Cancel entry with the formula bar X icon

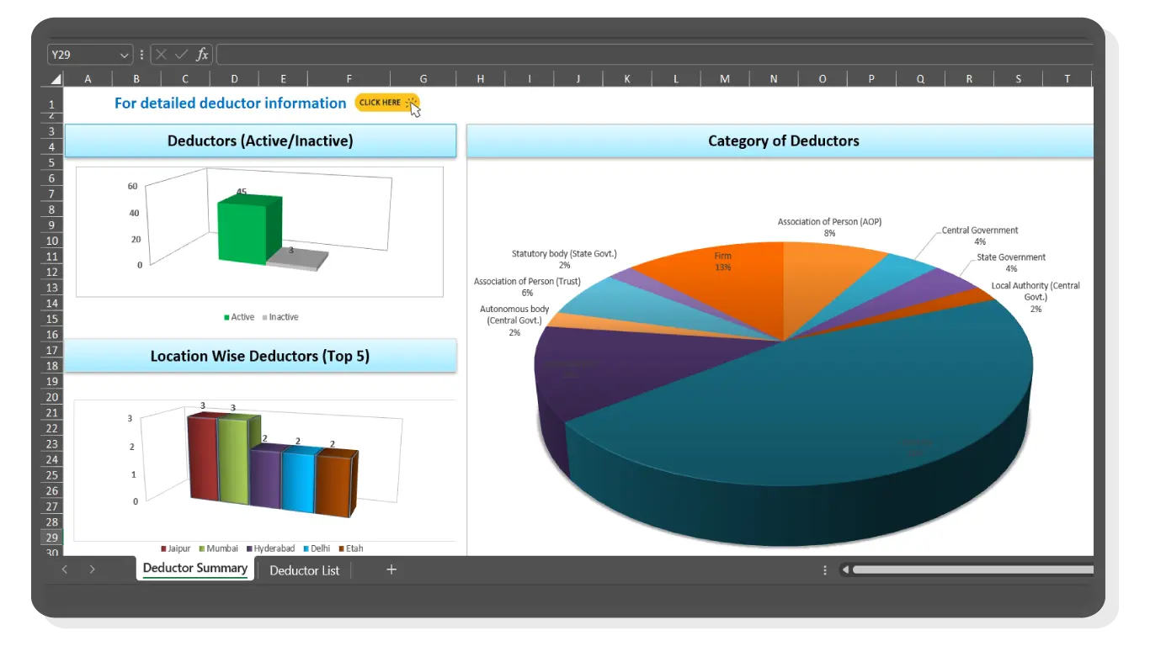(161, 55)
